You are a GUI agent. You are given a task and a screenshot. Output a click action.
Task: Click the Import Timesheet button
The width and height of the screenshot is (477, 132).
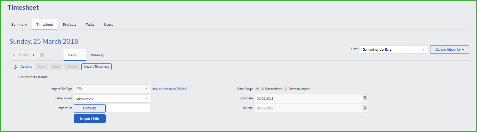[x=96, y=67]
